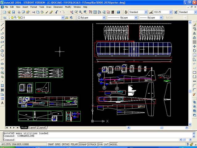Switch to the Layout1 tab
Viewport: 197px width, 148px height.
pyautogui.click(x=33, y=127)
